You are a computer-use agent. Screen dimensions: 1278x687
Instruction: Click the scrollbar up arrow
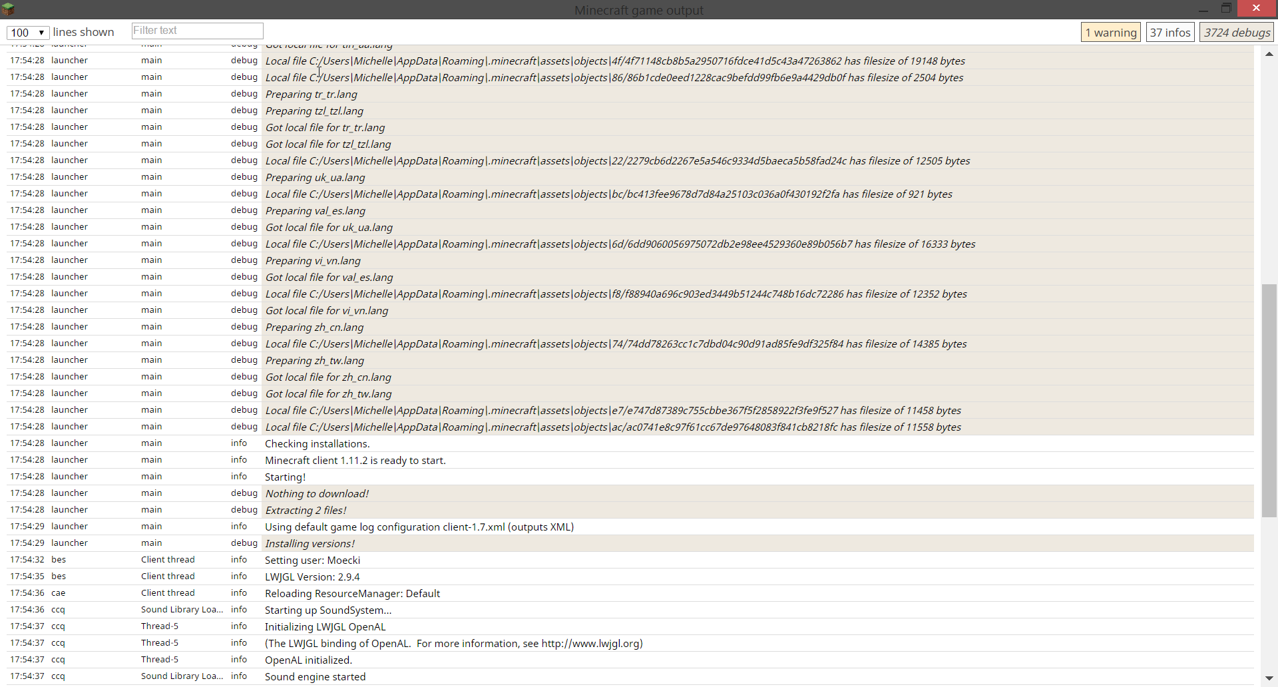point(1269,54)
